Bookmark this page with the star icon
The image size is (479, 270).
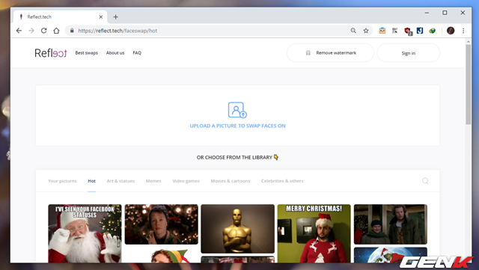[366, 31]
